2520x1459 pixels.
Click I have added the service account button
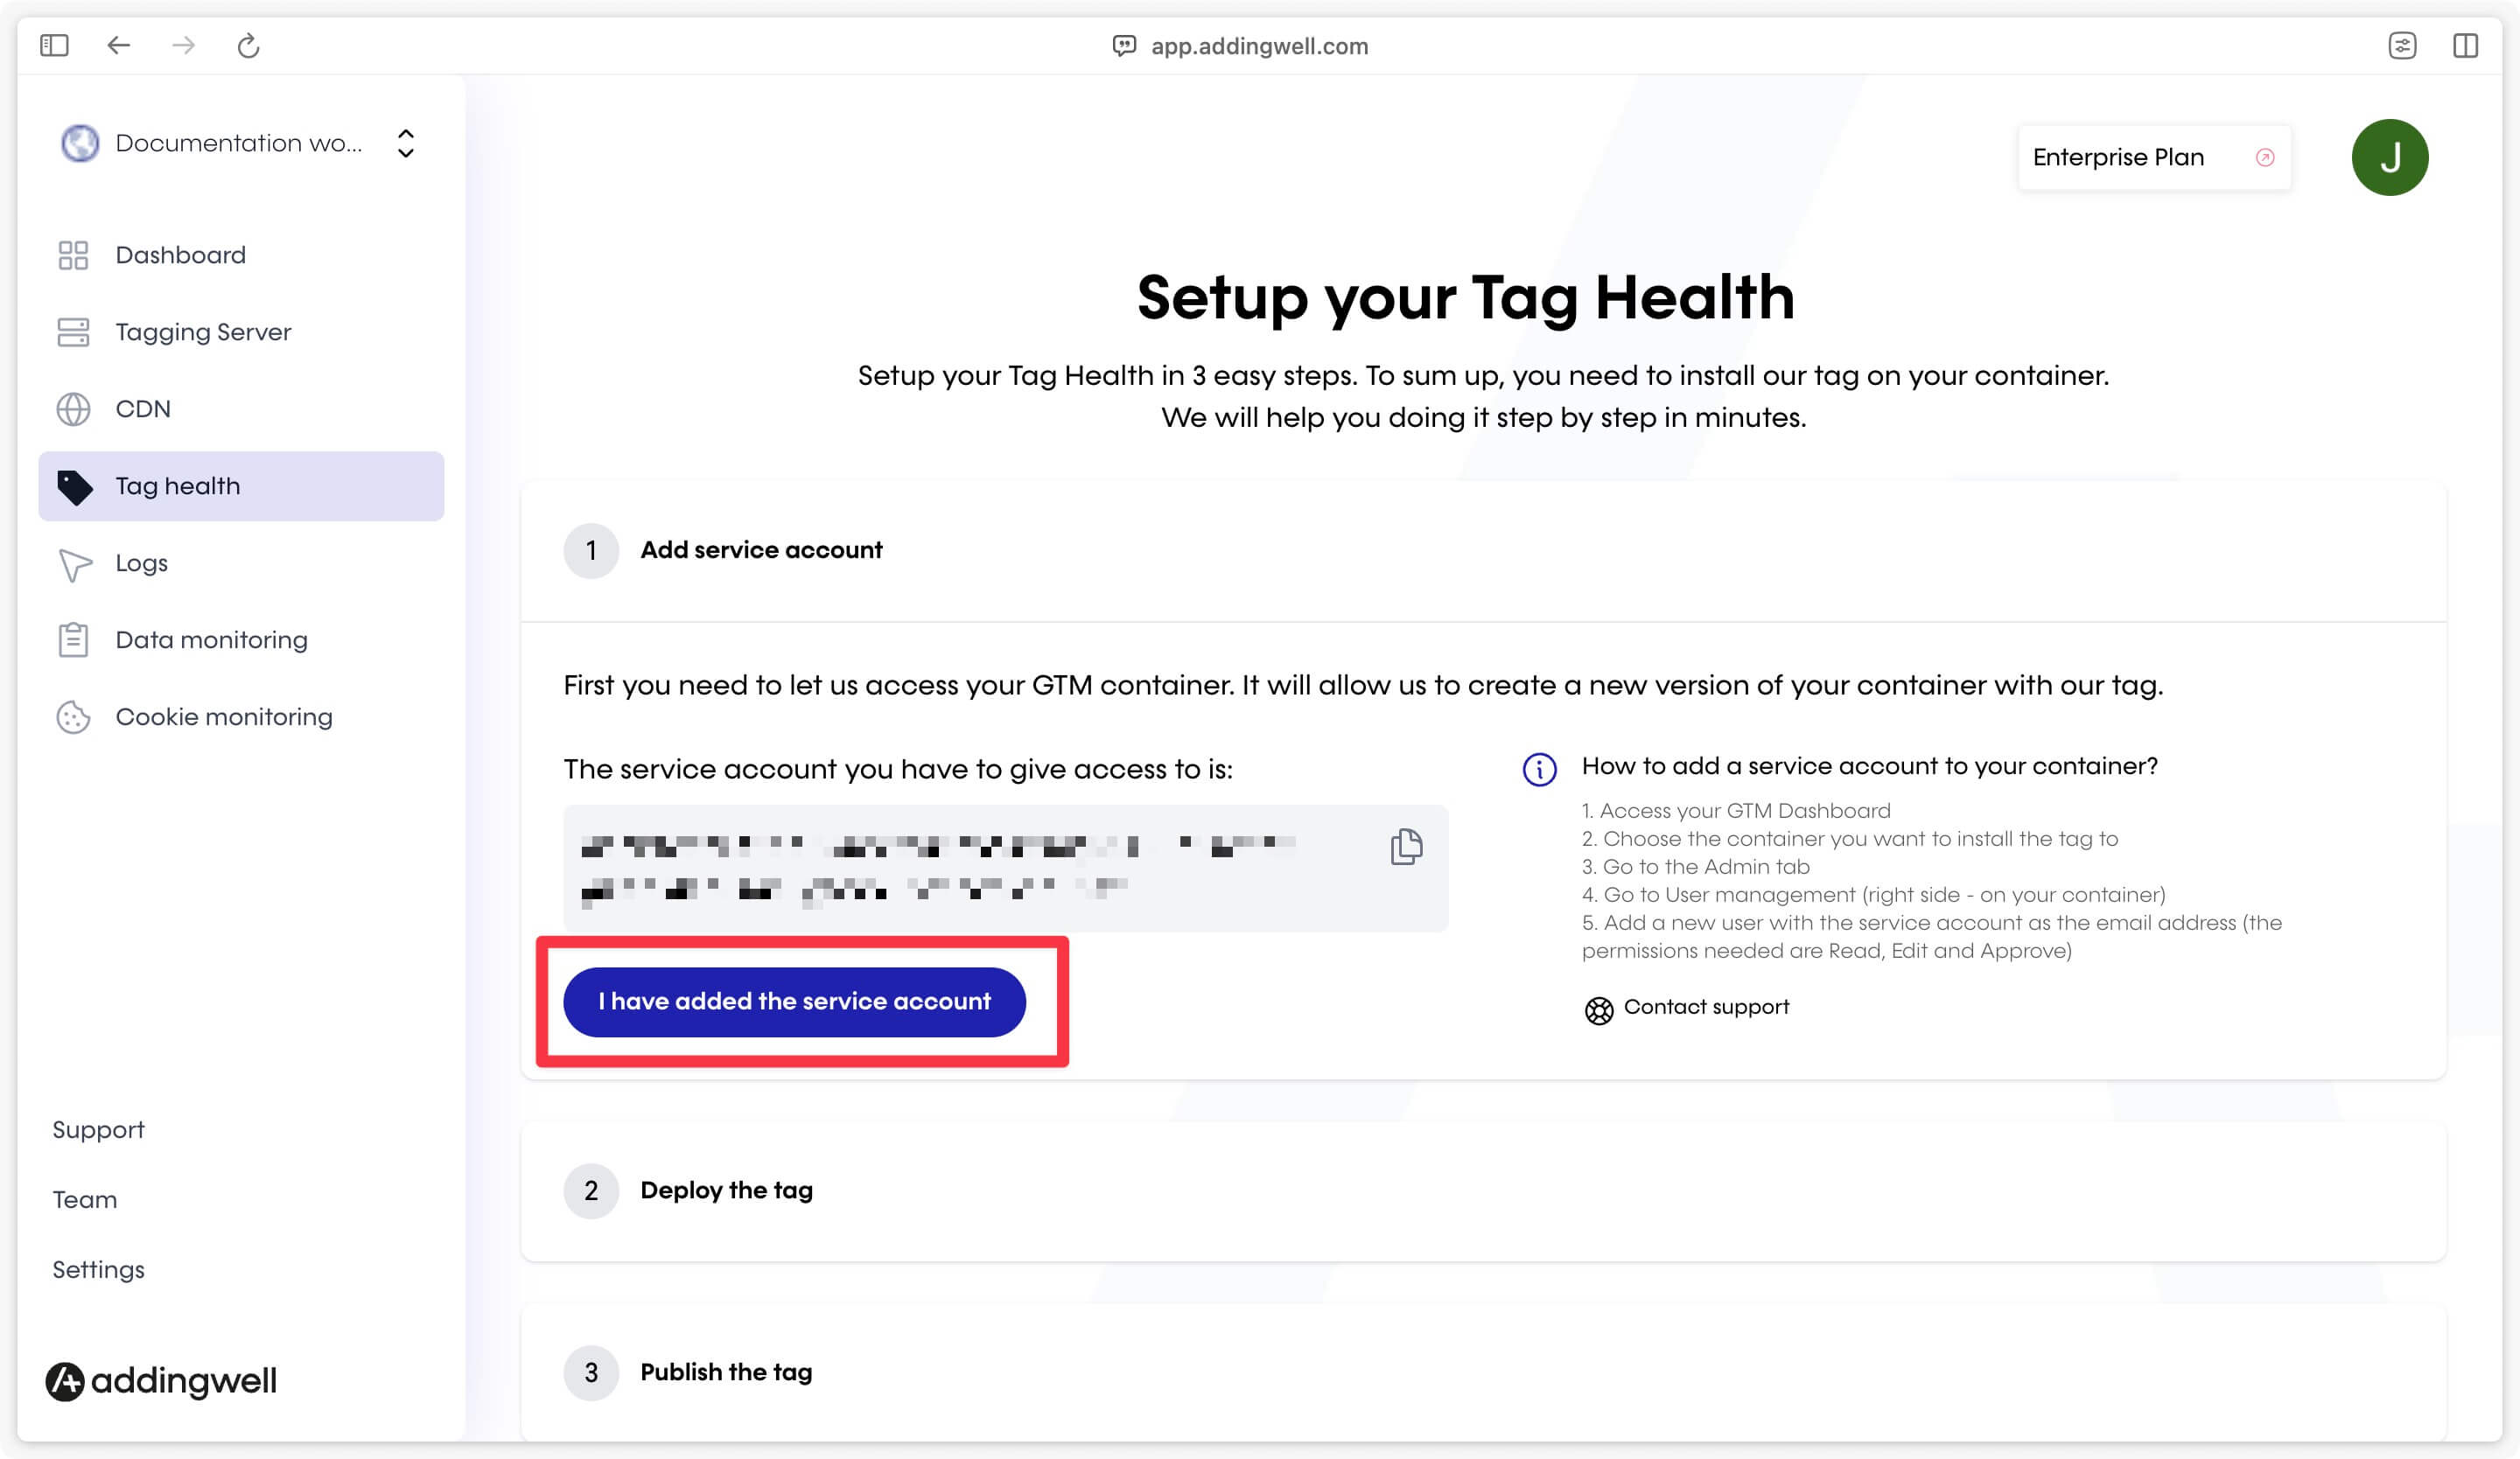pyautogui.click(x=794, y=1001)
